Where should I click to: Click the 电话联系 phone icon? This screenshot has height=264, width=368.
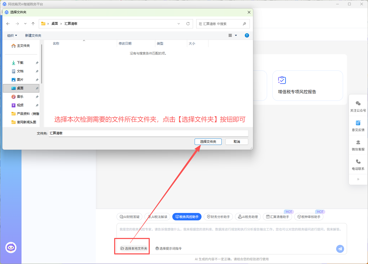tap(358, 162)
